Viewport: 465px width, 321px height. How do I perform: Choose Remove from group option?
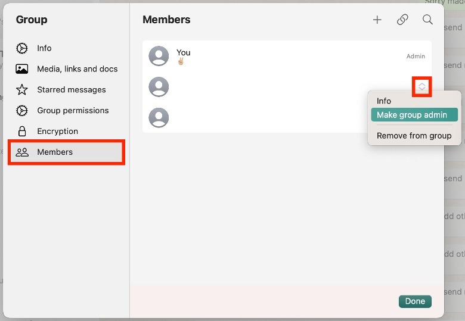414,136
